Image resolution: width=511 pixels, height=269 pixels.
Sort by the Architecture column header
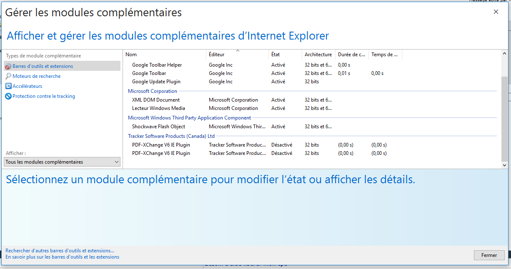click(x=318, y=55)
